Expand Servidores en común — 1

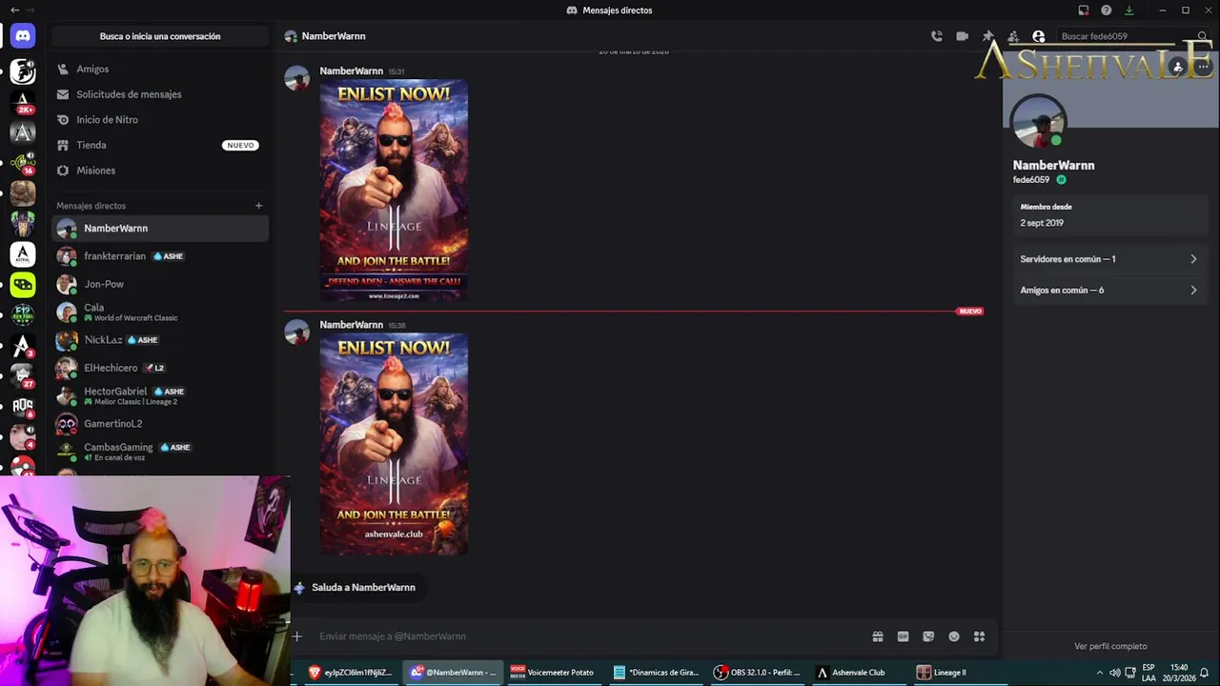point(1109,259)
